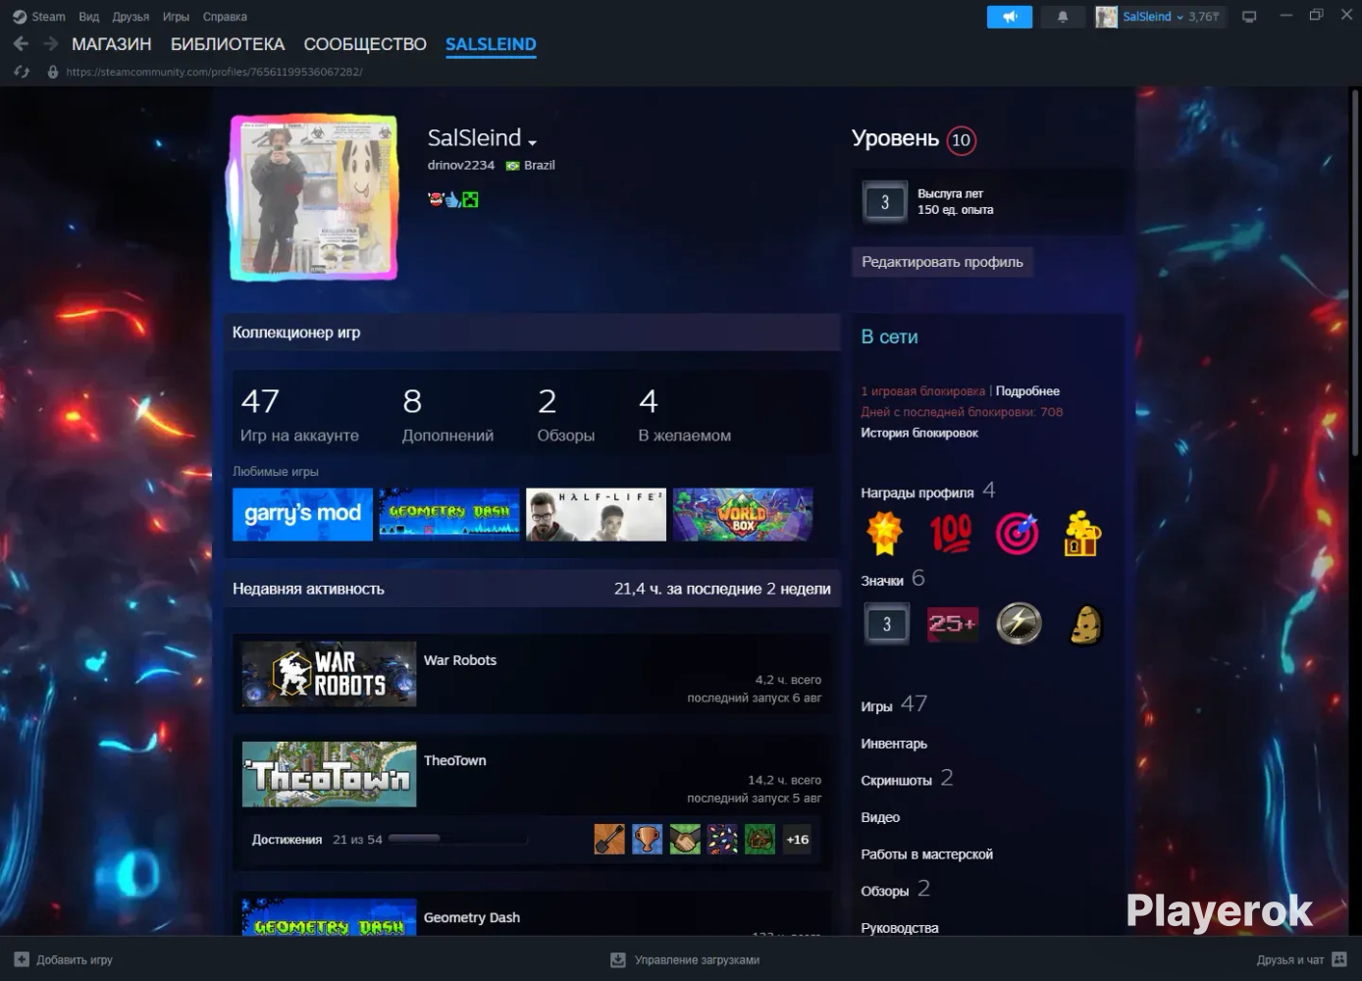The height and width of the screenshot is (981, 1362).
Task: Open the Вид menu
Action: coord(88,17)
